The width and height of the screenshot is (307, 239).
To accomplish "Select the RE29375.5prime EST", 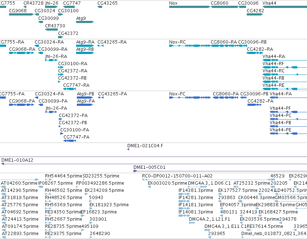I will pyautogui.click(x=48, y=237).
